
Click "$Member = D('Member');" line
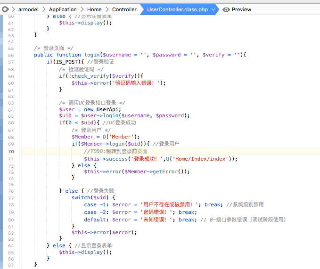point(106,137)
